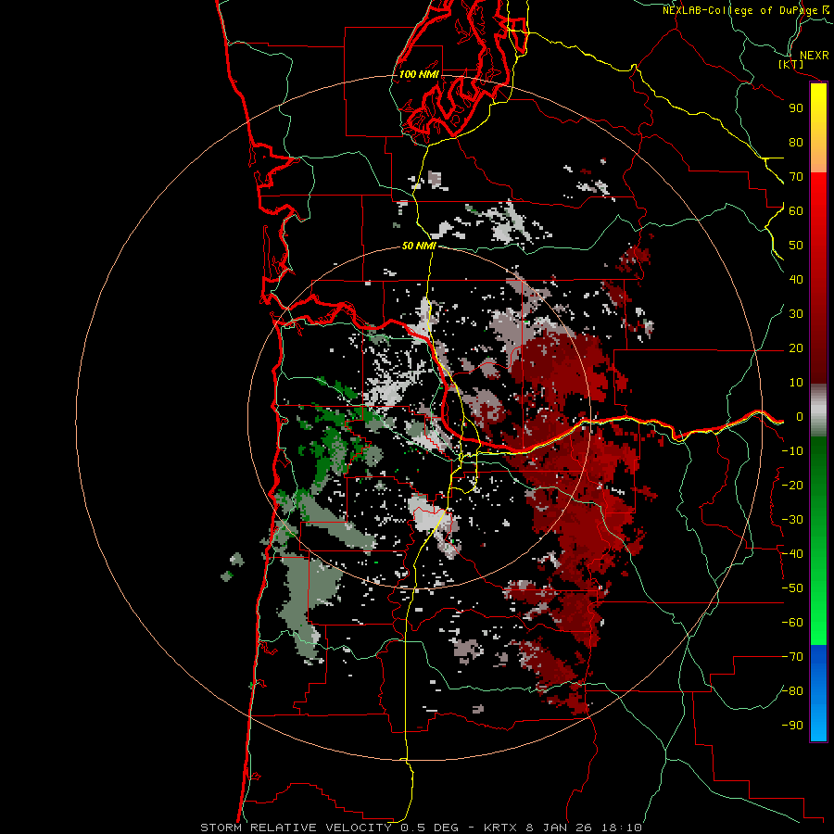Viewport: 834px width, 834px height.
Task: Click the KRTX station ID in caption
Action: pyautogui.click(x=501, y=828)
